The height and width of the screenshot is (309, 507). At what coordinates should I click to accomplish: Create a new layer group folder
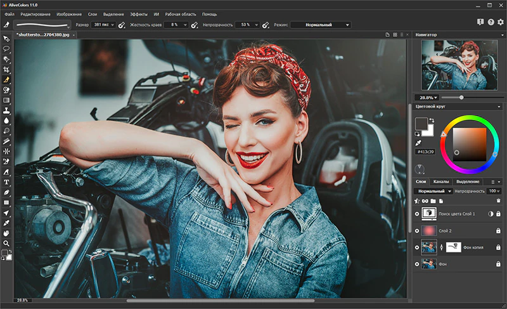tap(433, 201)
